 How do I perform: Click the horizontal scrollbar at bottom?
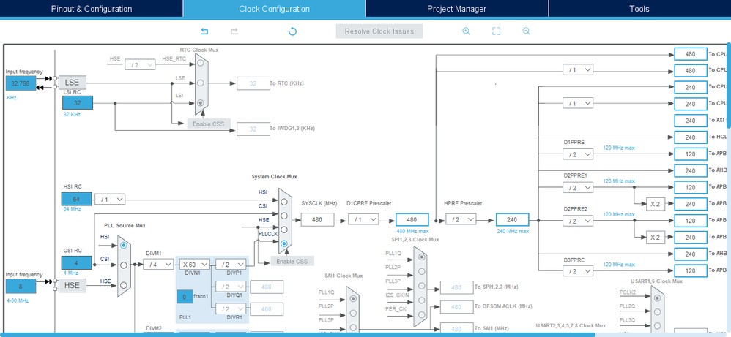298,334
